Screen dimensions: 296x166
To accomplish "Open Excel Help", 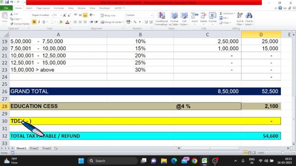I will click(280, 8).
